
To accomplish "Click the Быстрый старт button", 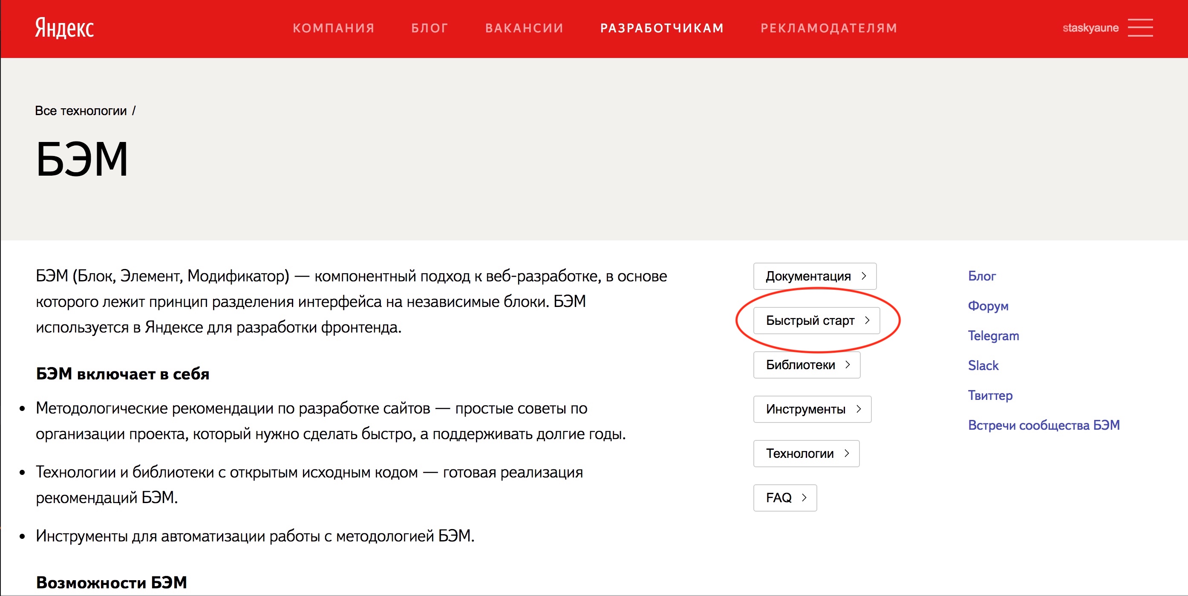I will tap(816, 320).
